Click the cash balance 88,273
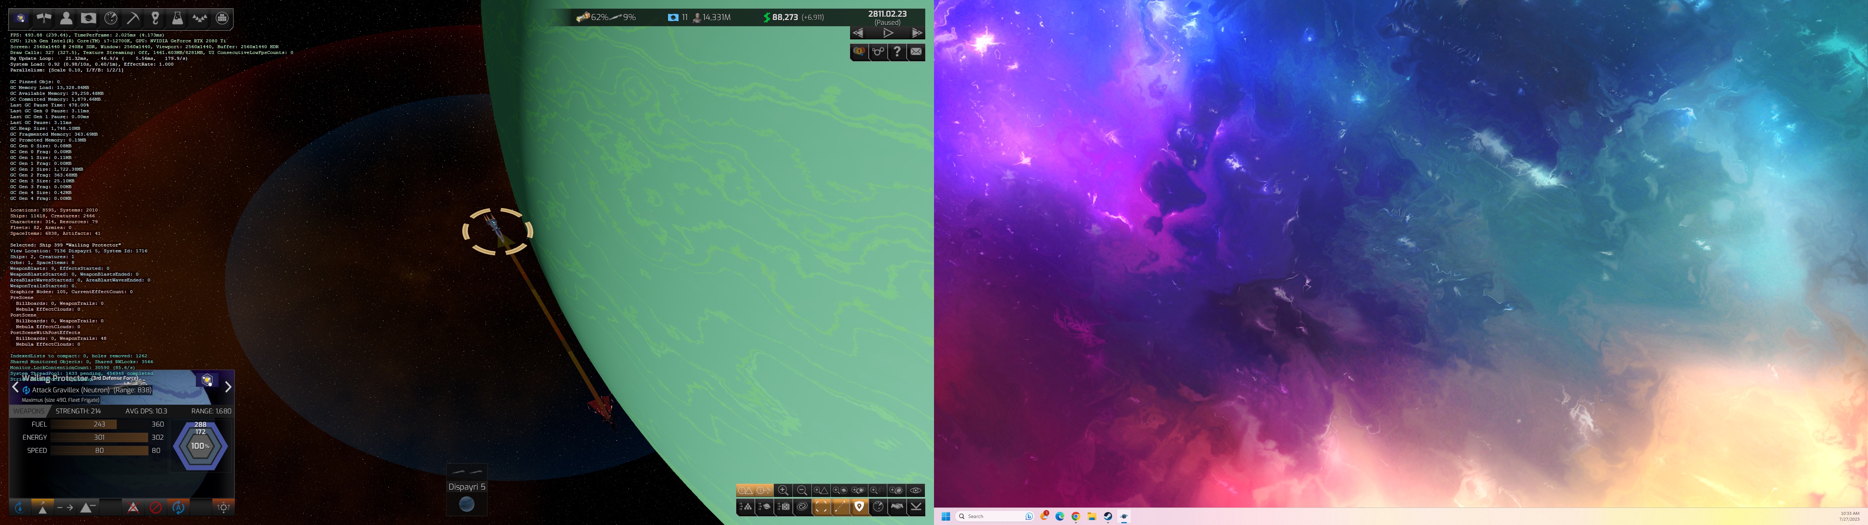1868x525 pixels. 785,17
